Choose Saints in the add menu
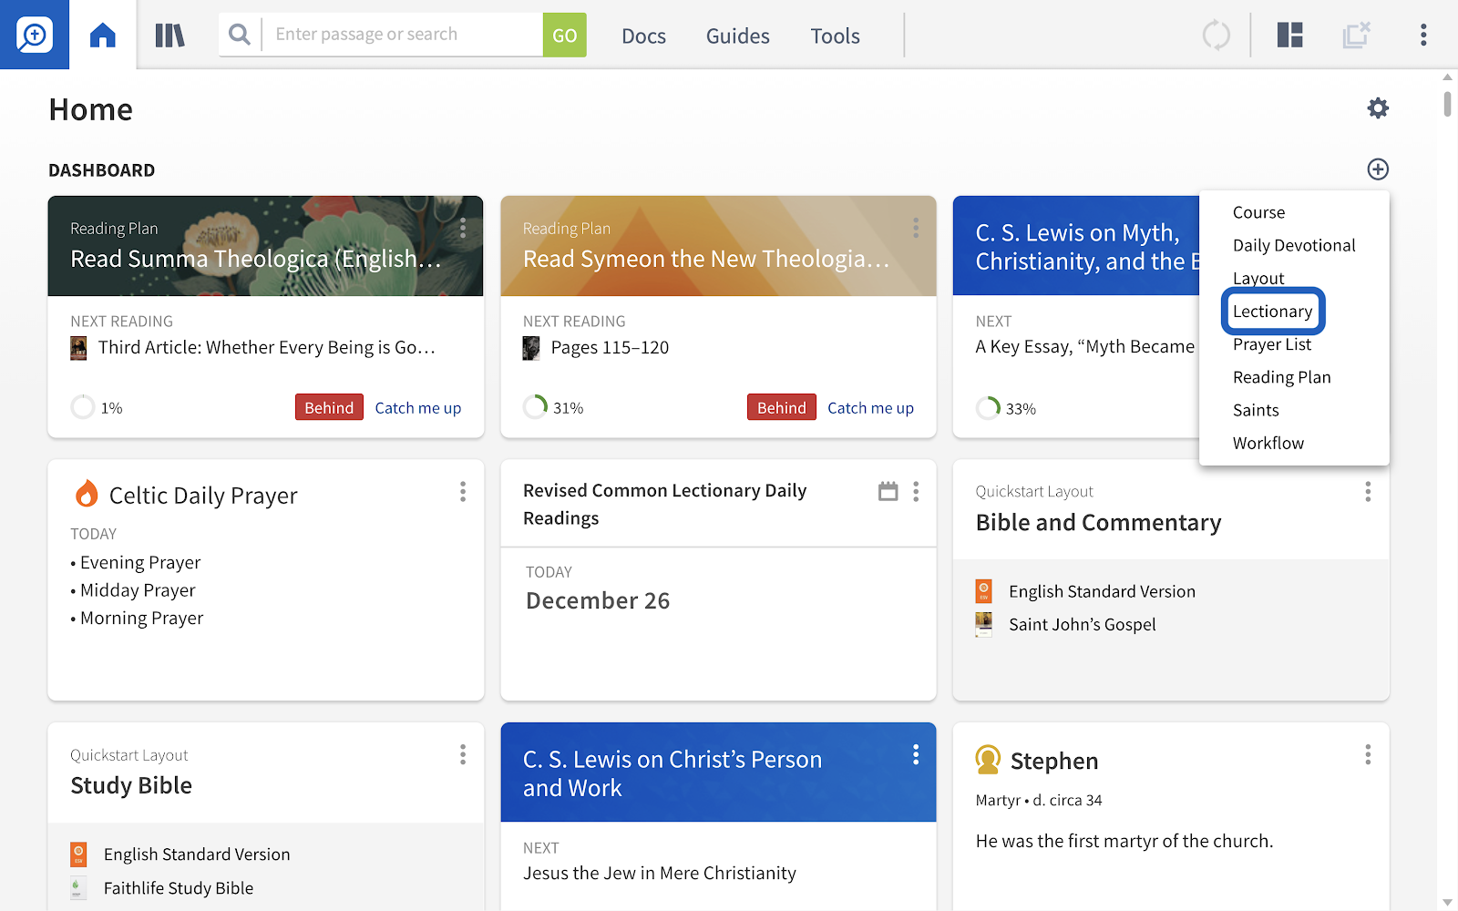Viewport: 1458px width, 911px height. pos(1256,410)
